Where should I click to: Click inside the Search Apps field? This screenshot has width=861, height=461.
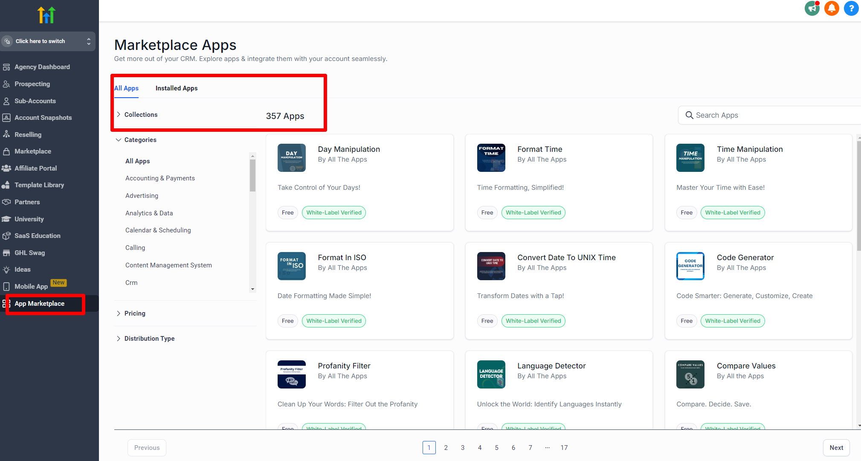(x=738, y=115)
